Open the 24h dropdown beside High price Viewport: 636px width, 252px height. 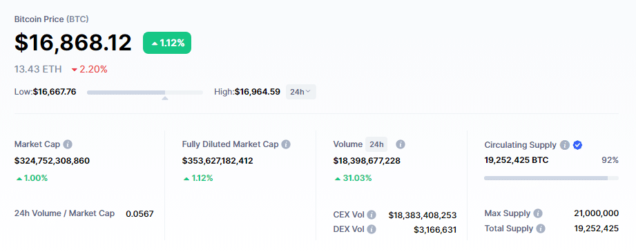pos(300,92)
